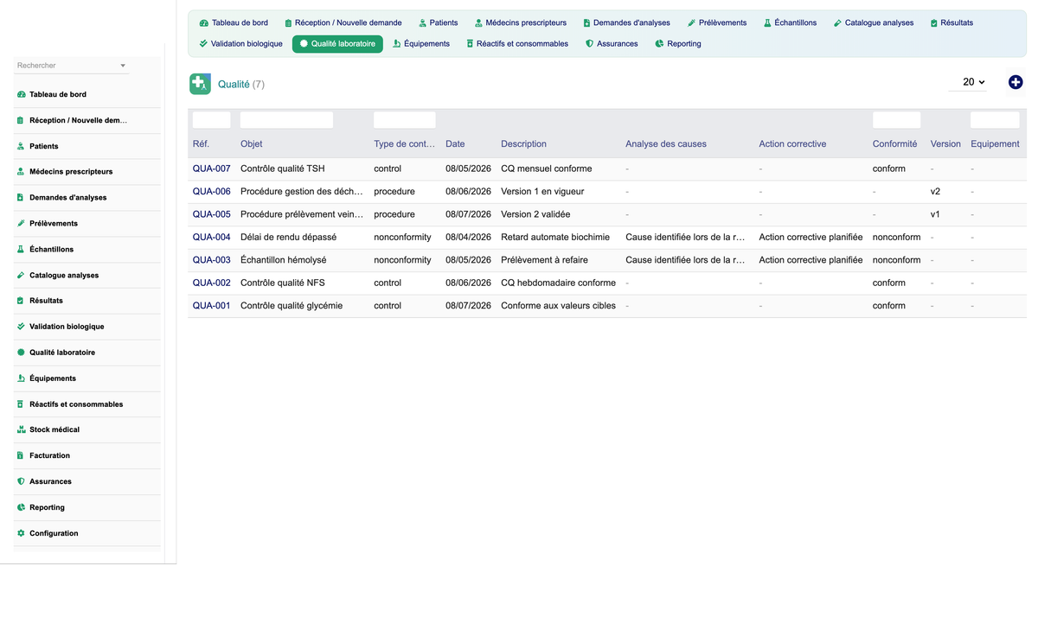Open the record QUA-003 link

coord(211,260)
